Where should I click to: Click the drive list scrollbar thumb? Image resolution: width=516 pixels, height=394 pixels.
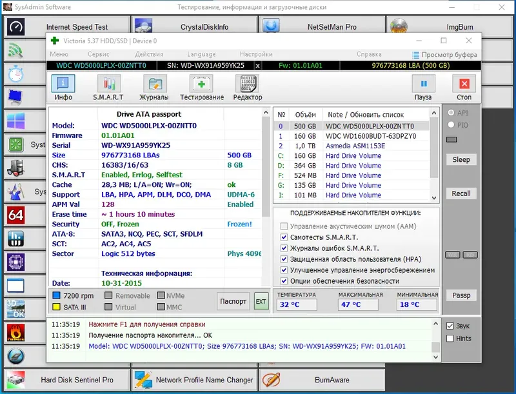tap(434, 147)
